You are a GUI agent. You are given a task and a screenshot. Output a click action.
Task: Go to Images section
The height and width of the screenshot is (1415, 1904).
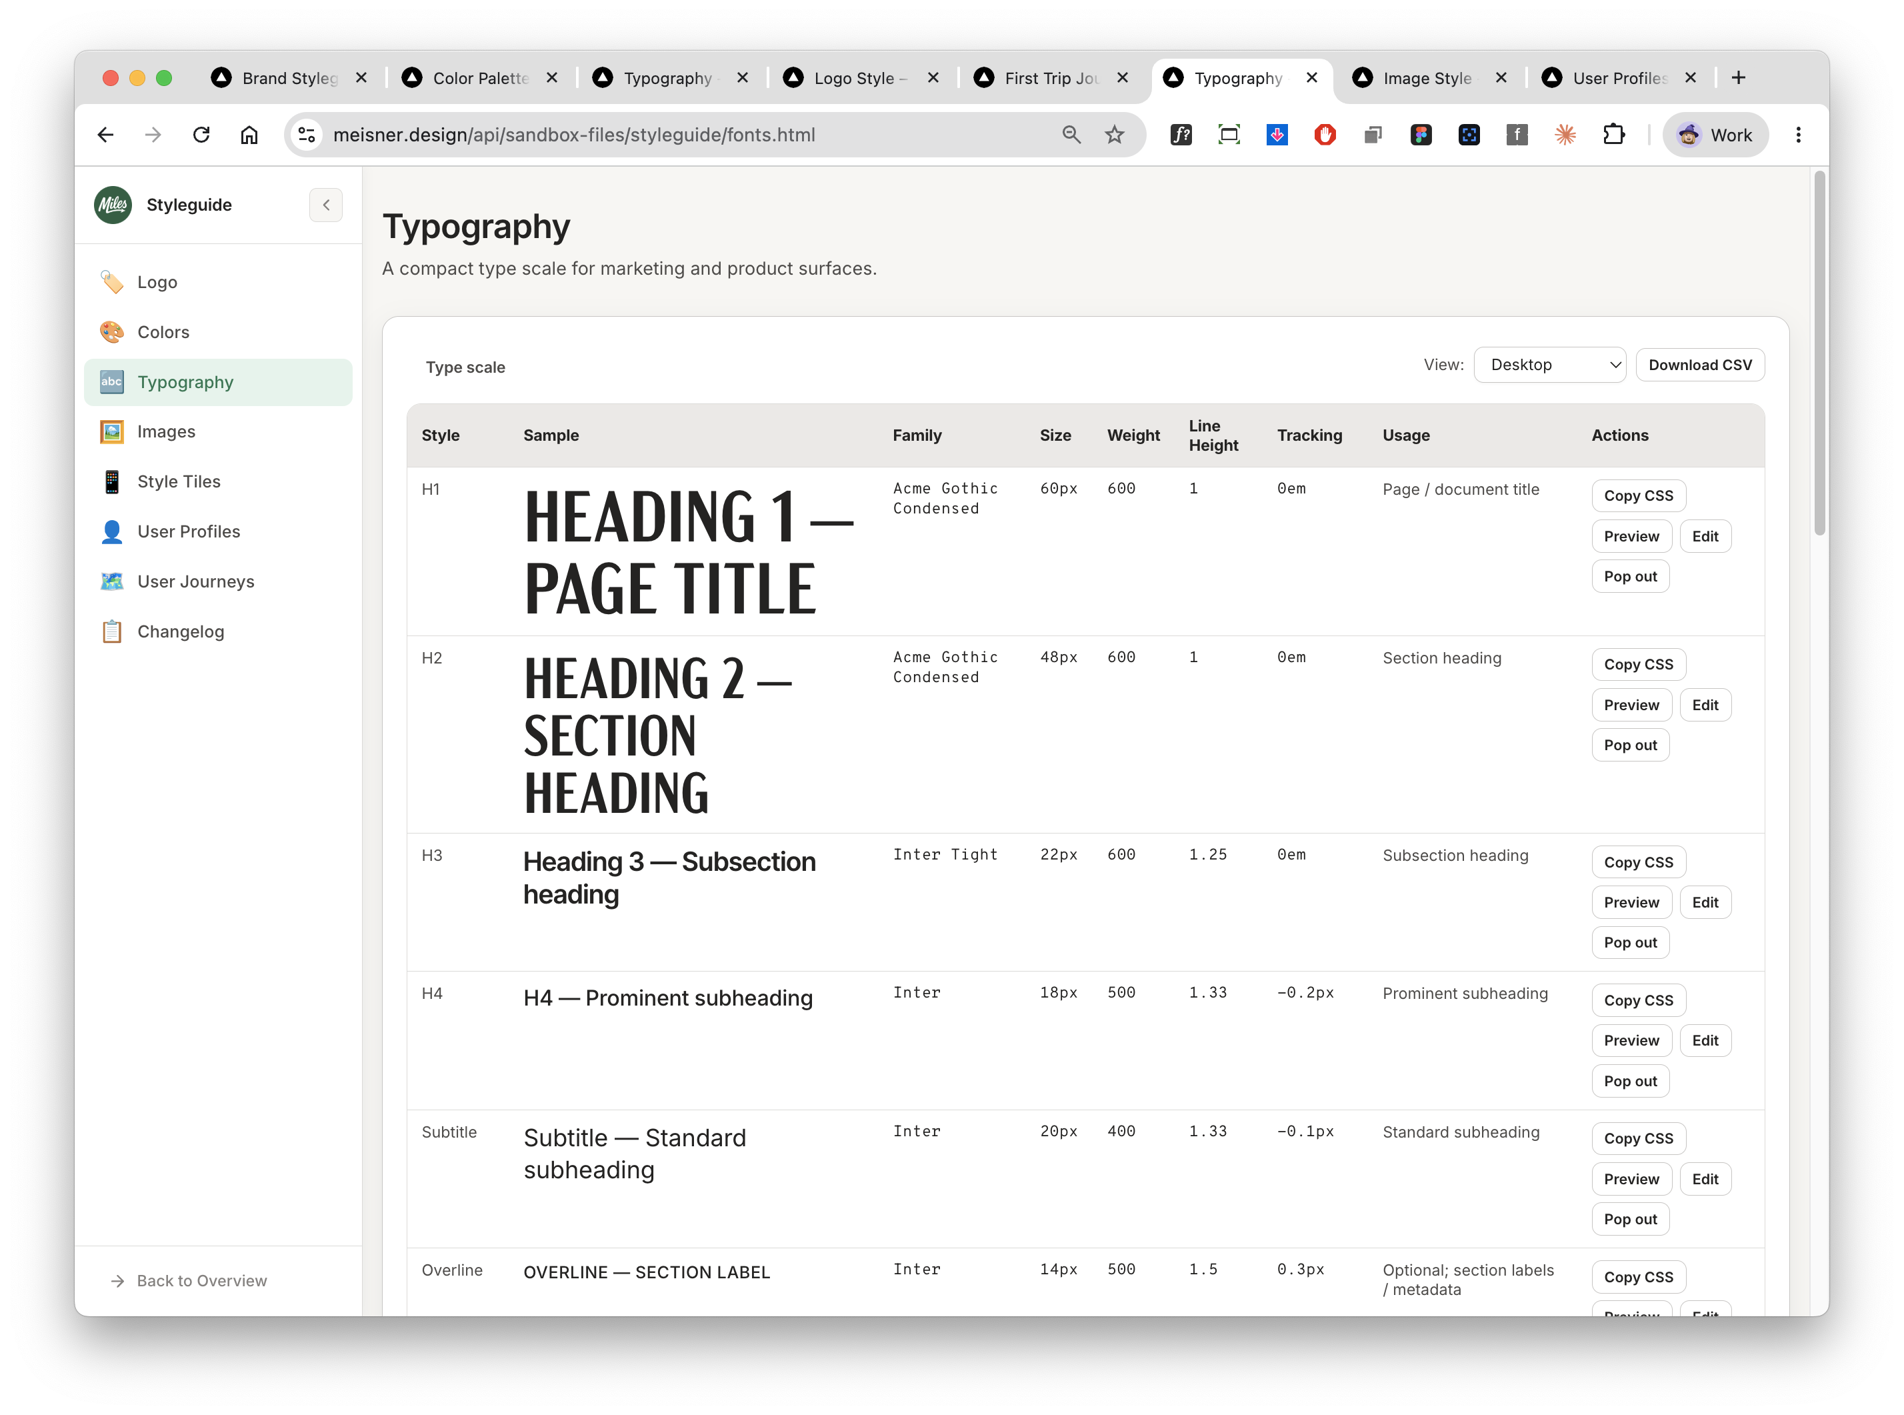[x=218, y=431]
